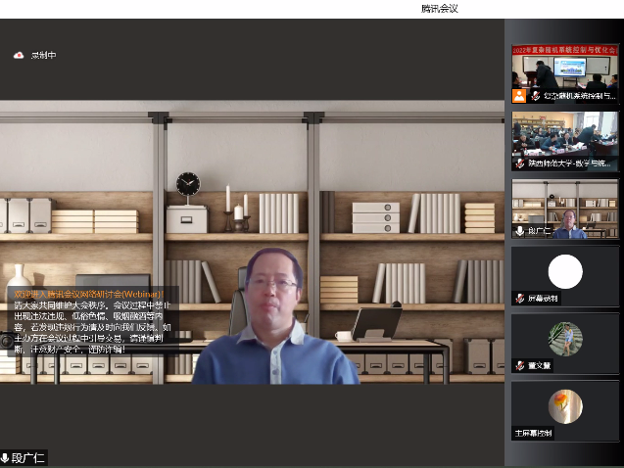The image size is (624, 468).
Task: Click the Webinar welcome notice text
Action: tap(90, 321)
